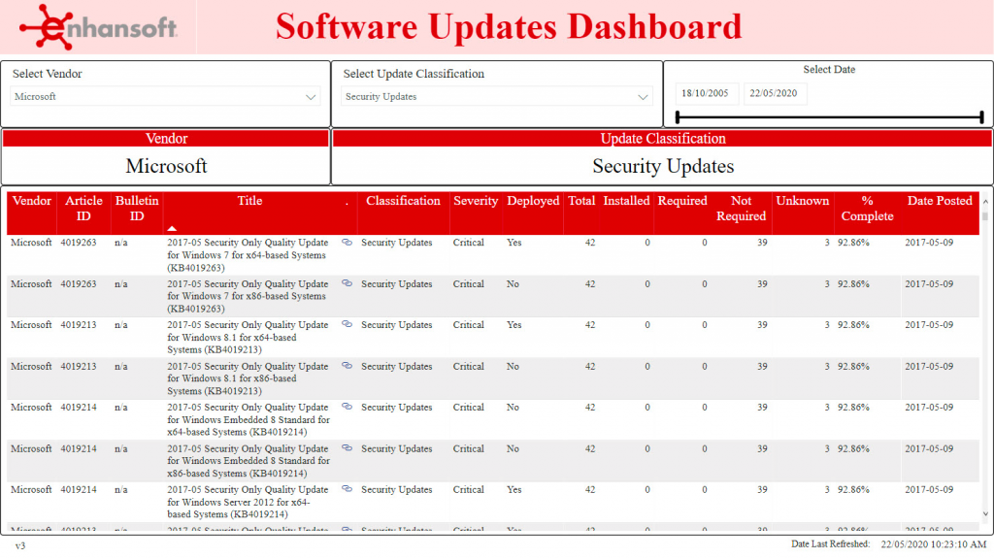Open link icon for Windows 8.1 x64 KB4019213
The height and width of the screenshot is (559, 994).
click(347, 324)
